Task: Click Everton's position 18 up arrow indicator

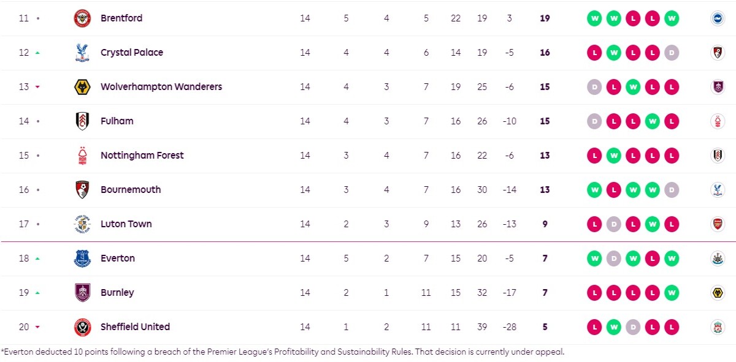Action: [x=37, y=258]
